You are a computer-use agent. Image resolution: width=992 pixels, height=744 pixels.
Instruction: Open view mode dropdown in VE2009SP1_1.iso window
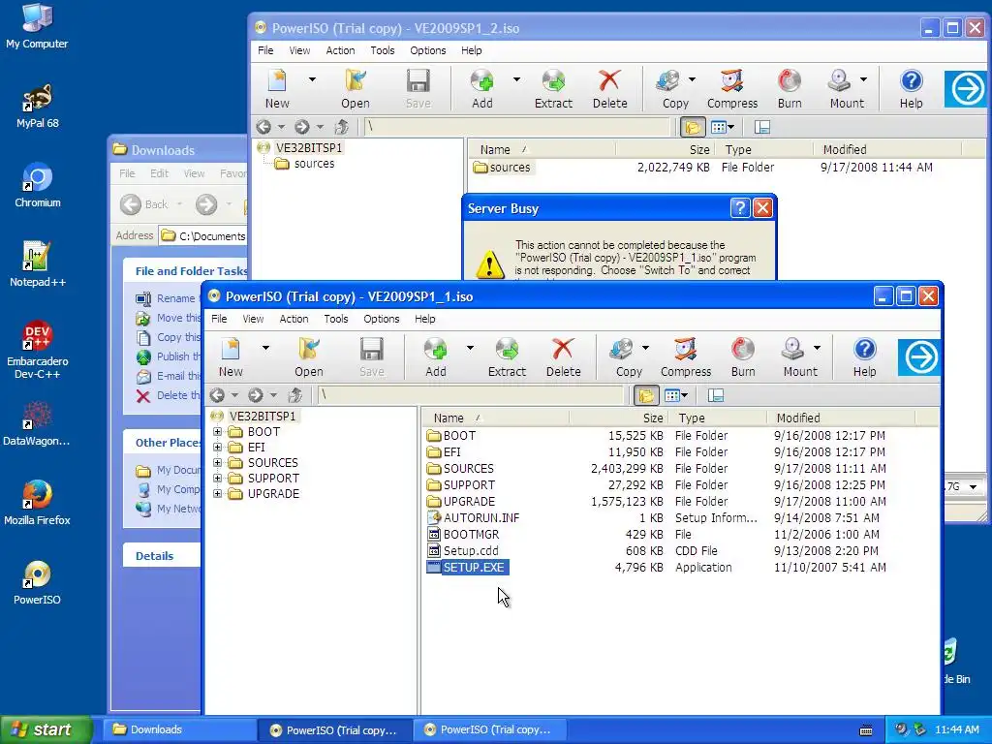pyautogui.click(x=685, y=396)
